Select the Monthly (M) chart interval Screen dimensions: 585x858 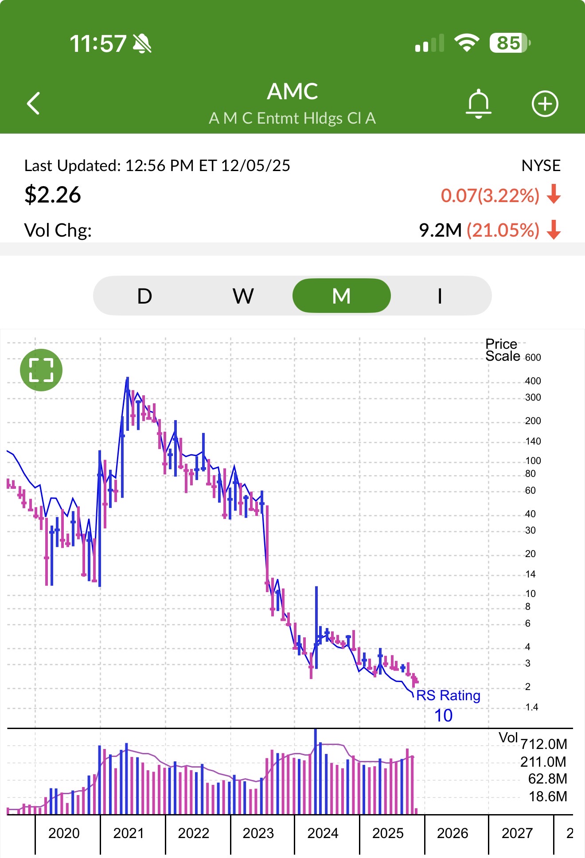coord(341,296)
